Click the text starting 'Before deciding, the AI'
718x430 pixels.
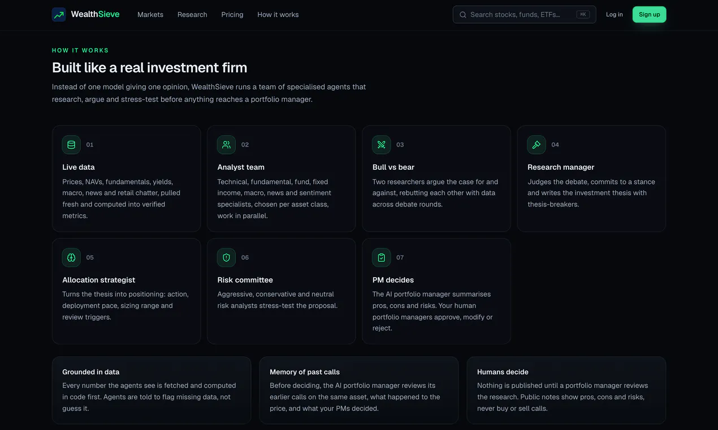(x=355, y=397)
